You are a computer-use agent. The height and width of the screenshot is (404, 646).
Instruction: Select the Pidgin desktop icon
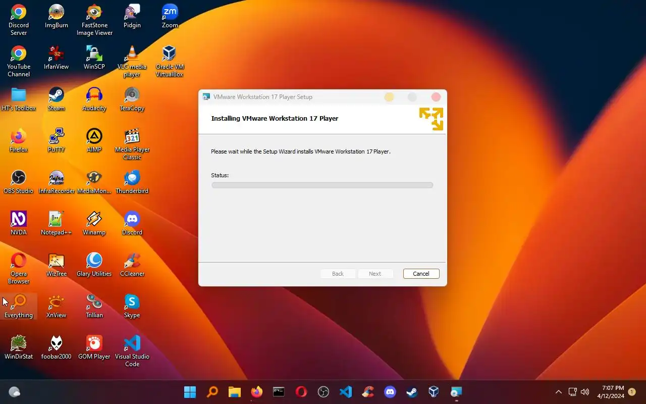(x=132, y=16)
